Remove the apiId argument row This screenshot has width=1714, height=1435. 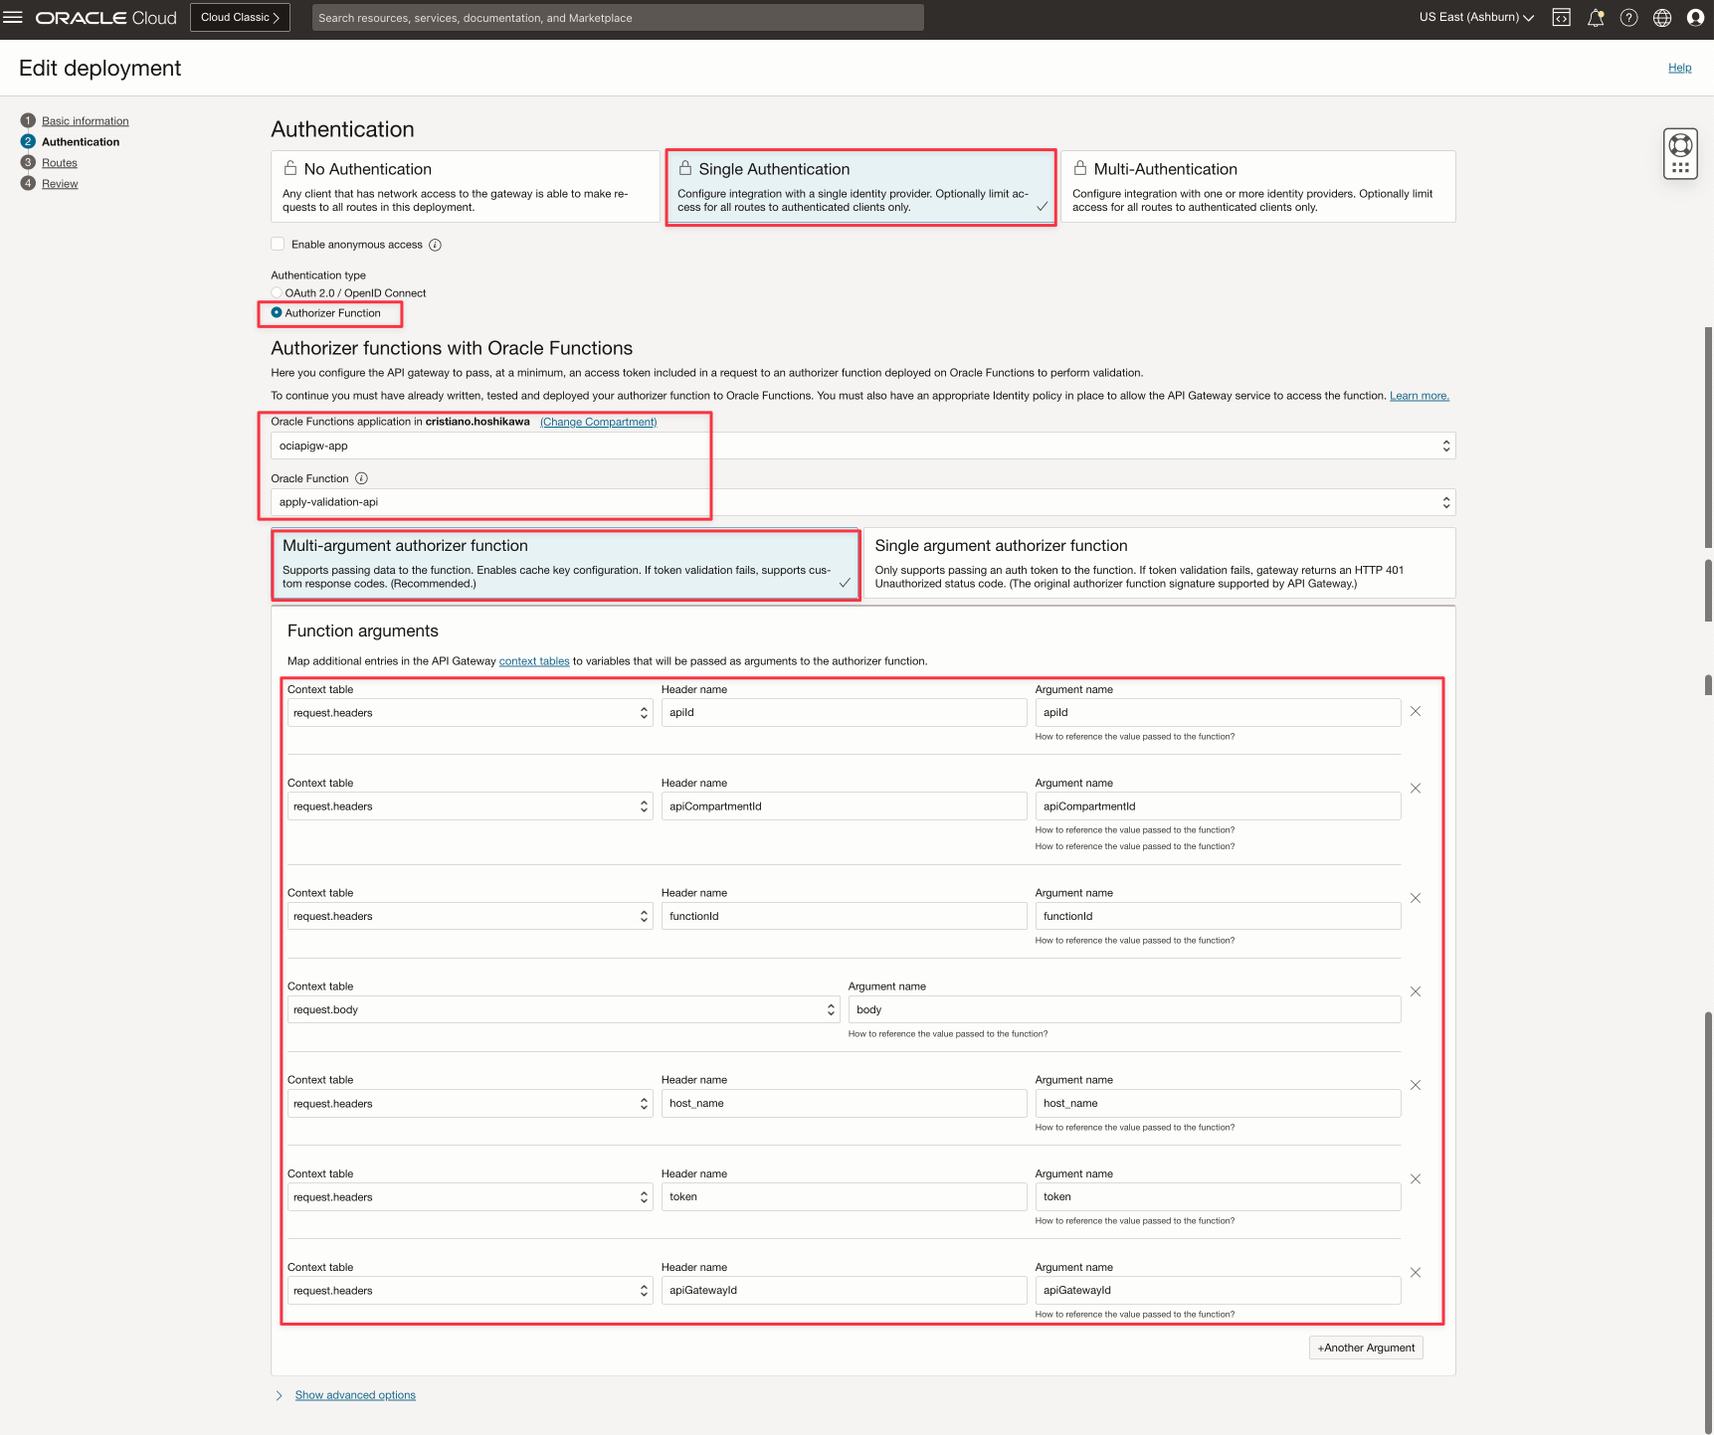click(x=1415, y=711)
